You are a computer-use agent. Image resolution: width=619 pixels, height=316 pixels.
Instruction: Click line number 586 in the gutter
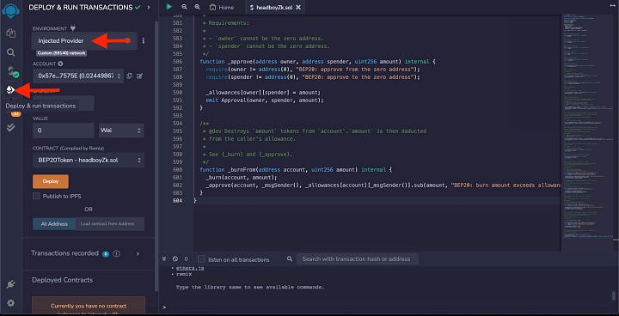point(177,62)
